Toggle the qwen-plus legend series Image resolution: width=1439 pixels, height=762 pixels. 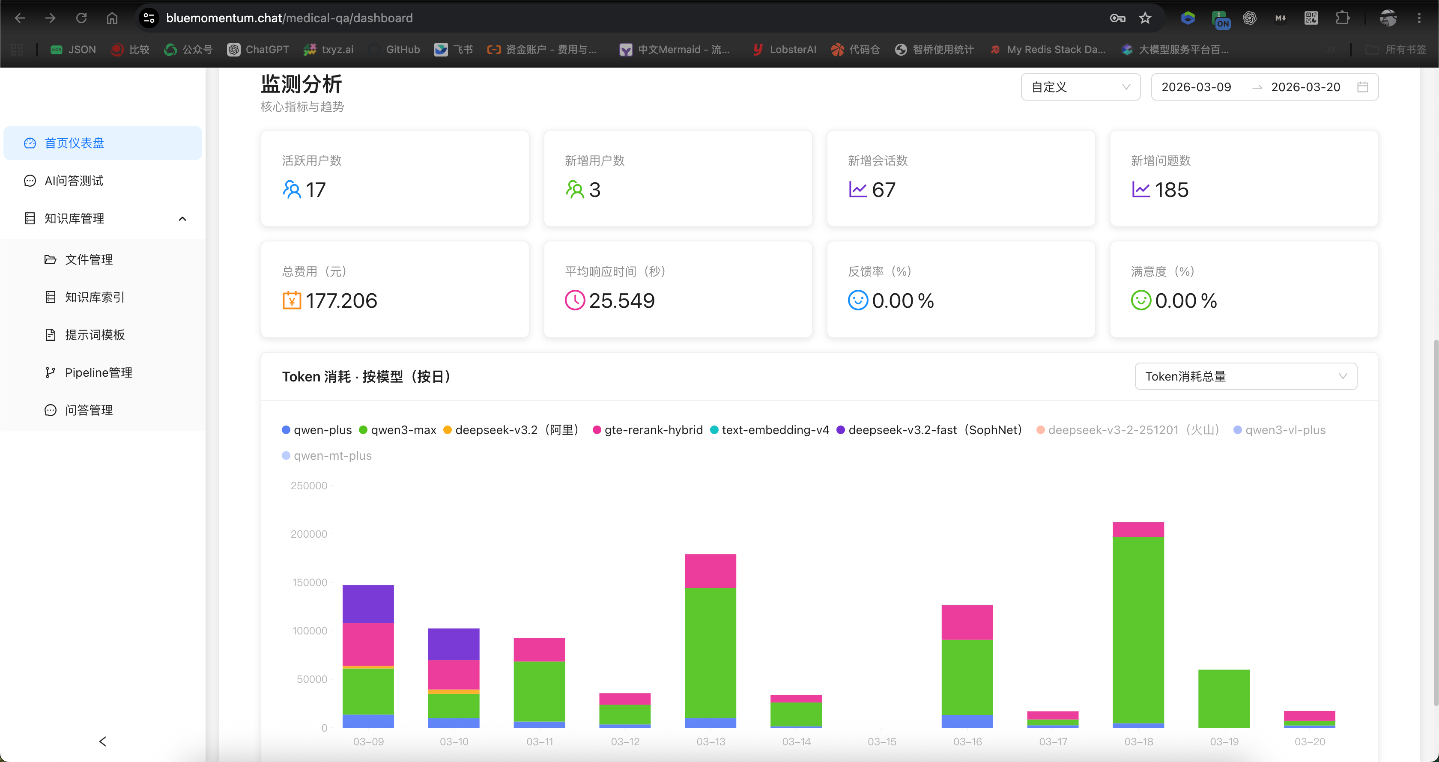point(317,430)
